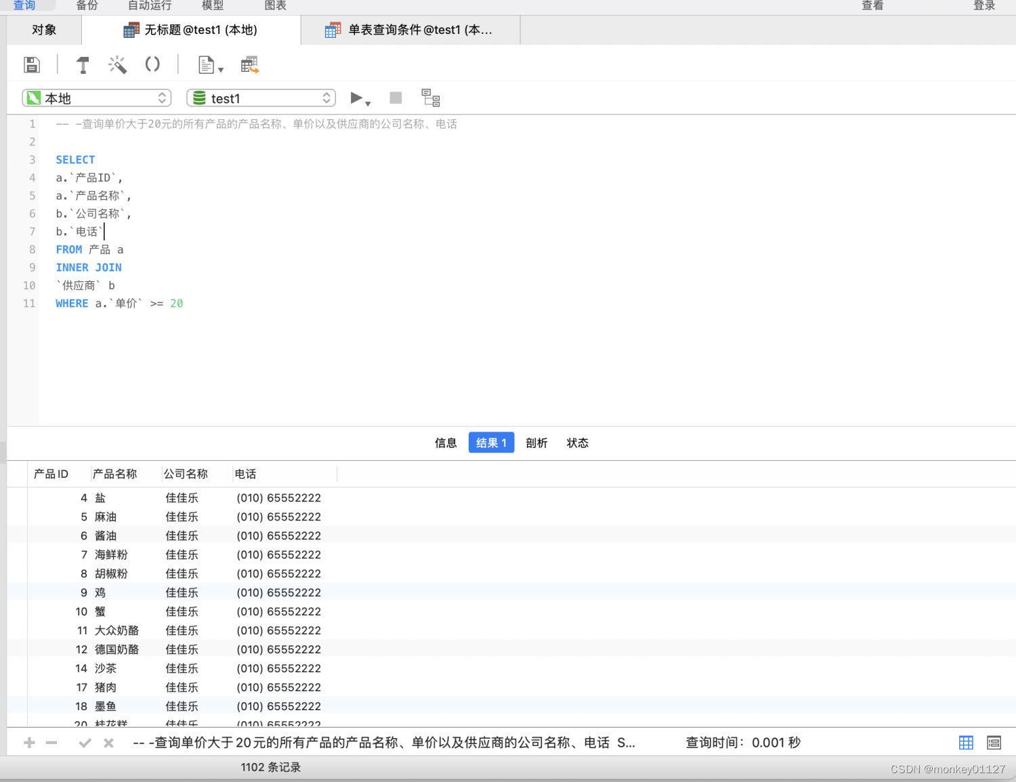The image size is (1016, 782).
Task: Select the 海鲜粉 product name cell
Action: pos(111,555)
